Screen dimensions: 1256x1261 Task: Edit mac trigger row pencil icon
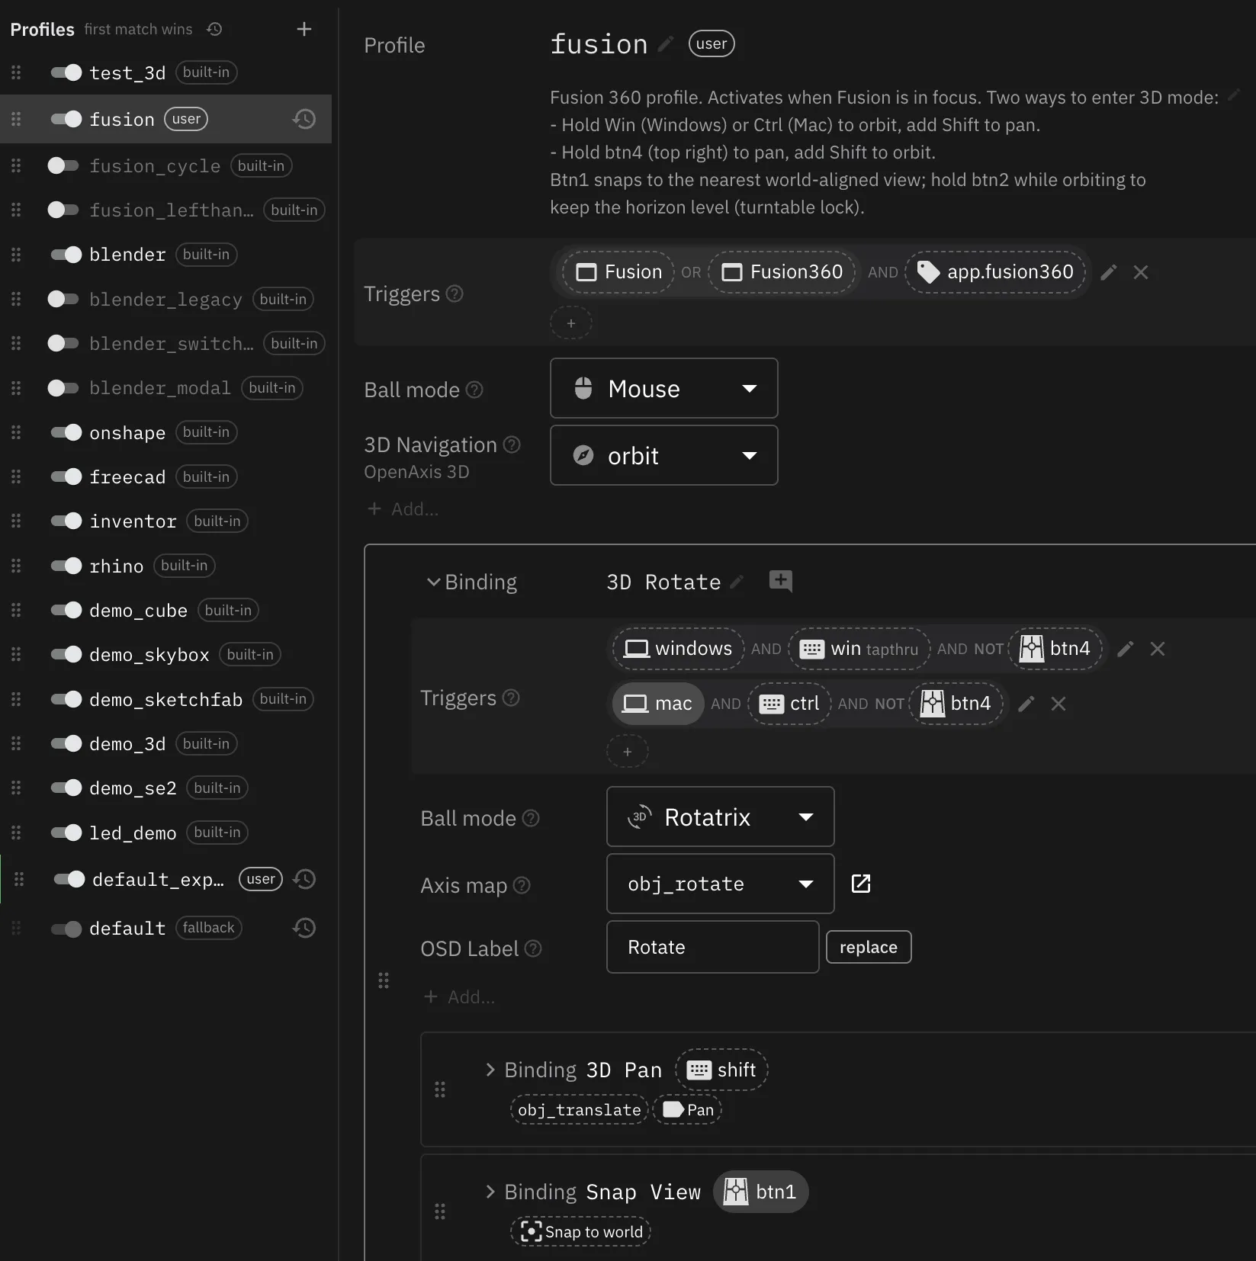pyautogui.click(x=1026, y=704)
